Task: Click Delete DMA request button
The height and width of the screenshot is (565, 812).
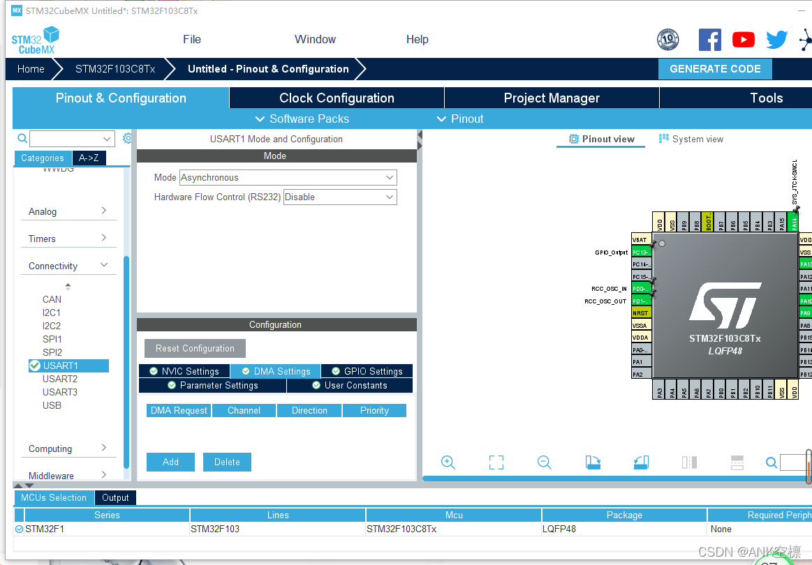Action: [227, 462]
